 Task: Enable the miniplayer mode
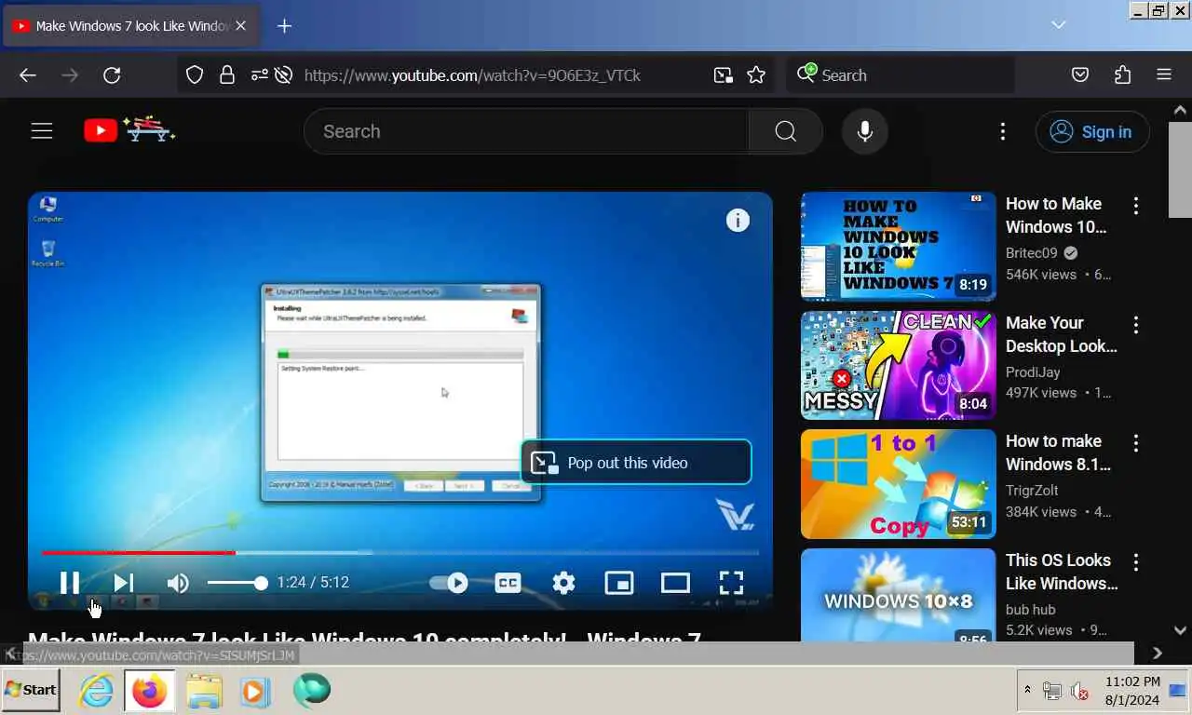pyautogui.click(x=619, y=583)
